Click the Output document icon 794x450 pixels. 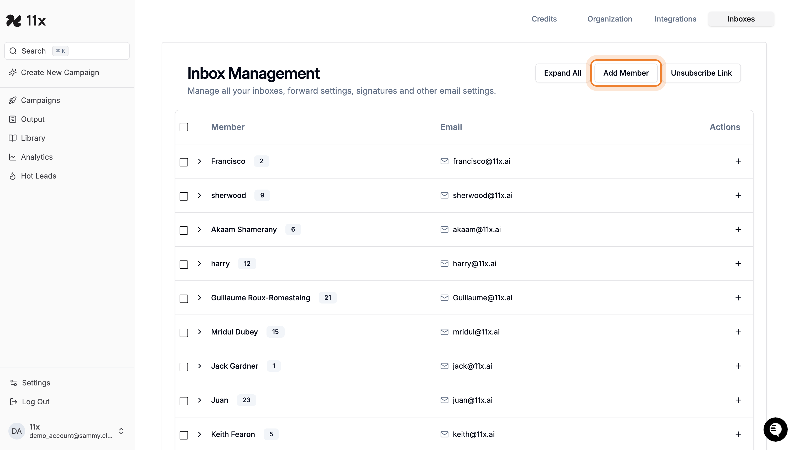pyautogui.click(x=13, y=119)
